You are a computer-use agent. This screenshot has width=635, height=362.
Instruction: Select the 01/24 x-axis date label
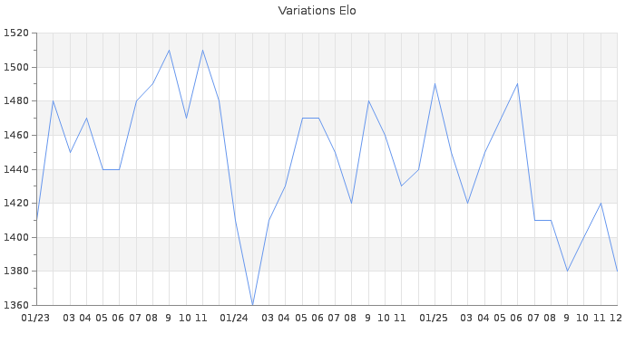[x=235, y=318]
